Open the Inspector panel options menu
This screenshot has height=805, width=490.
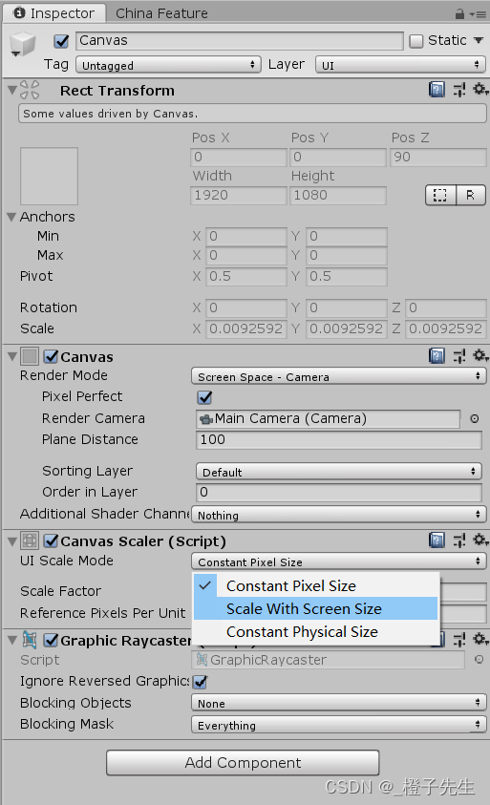[479, 14]
